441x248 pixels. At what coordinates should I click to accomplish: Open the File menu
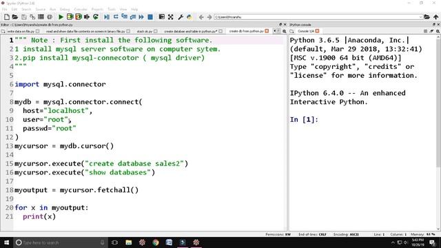[x=5, y=9]
